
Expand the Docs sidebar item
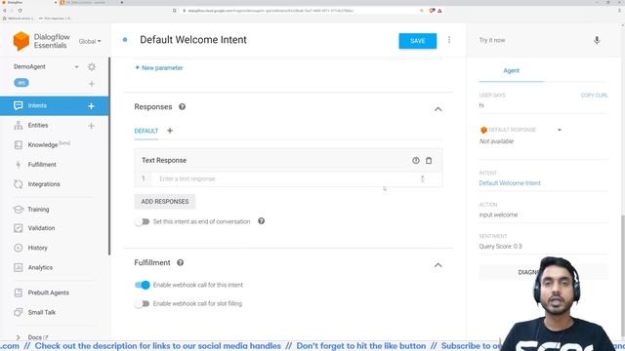(x=18, y=337)
